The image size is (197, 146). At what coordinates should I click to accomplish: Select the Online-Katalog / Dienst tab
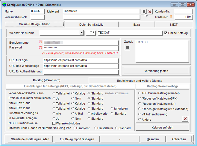pyautogui.click(x=34, y=24)
